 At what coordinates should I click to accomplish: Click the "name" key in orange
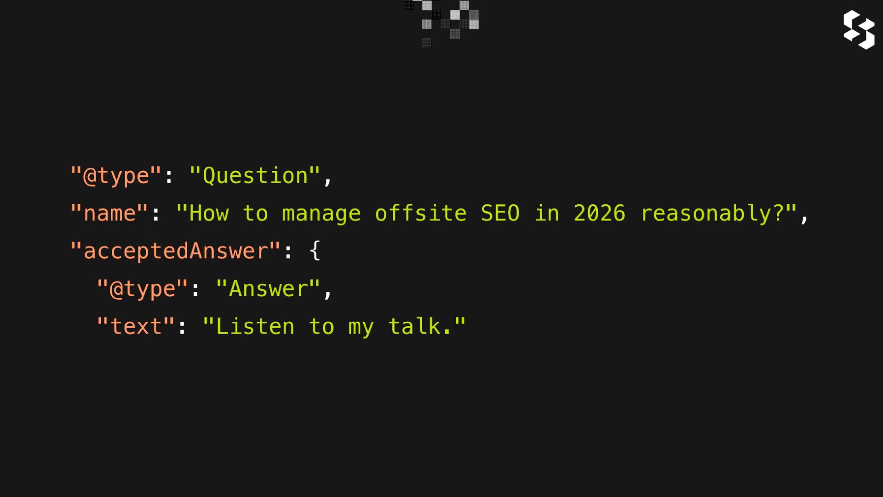tap(109, 214)
